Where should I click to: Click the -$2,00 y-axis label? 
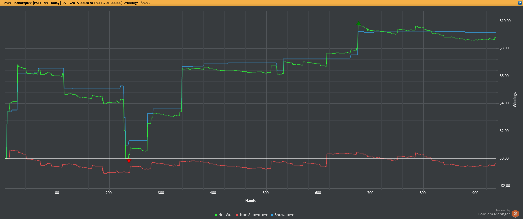[505, 186]
